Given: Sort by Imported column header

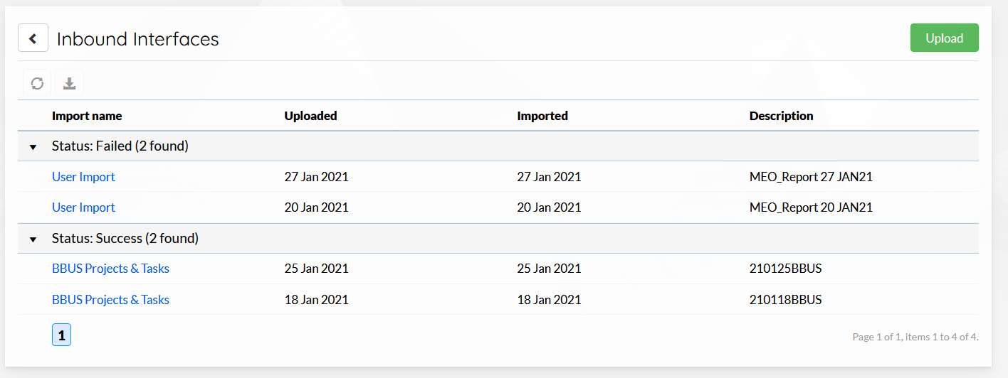Looking at the screenshot, I should pos(542,116).
